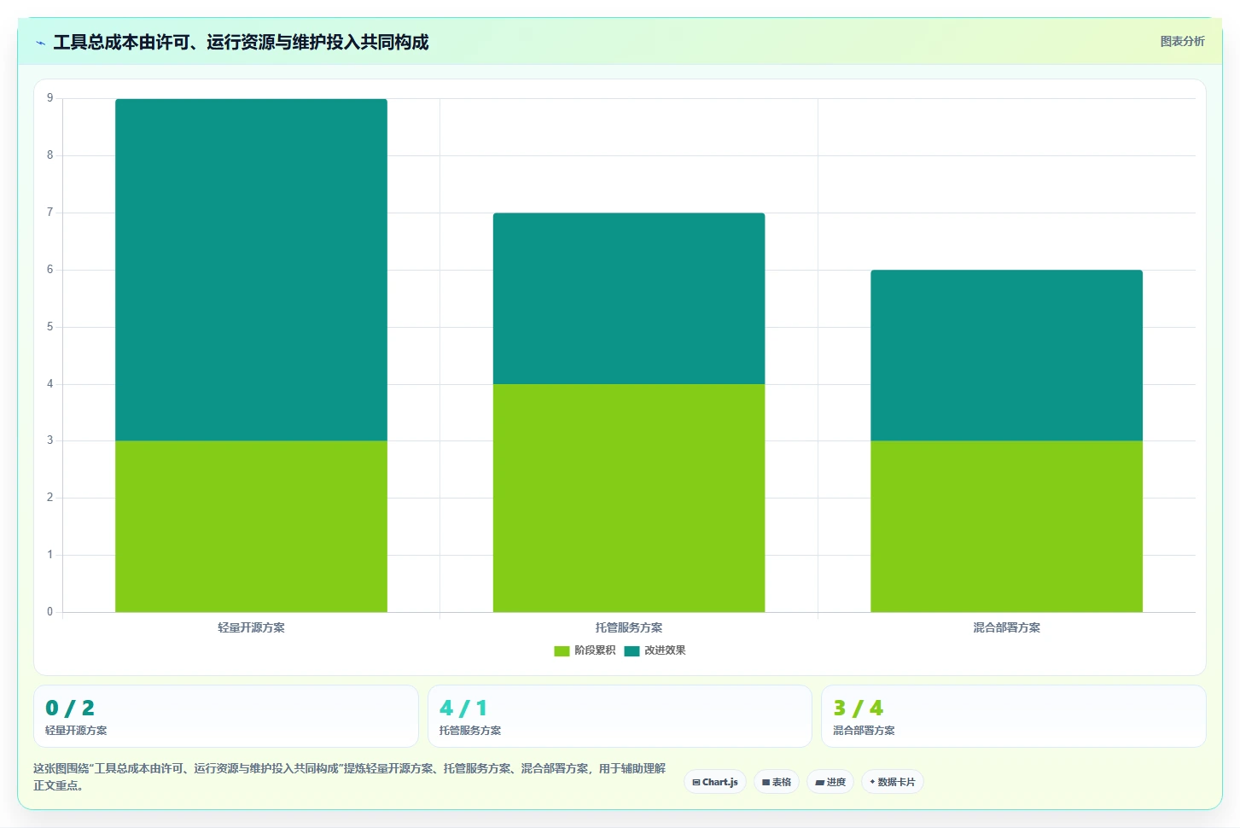
Task: Click the lightning icon beside the chart title
Action: (x=40, y=43)
